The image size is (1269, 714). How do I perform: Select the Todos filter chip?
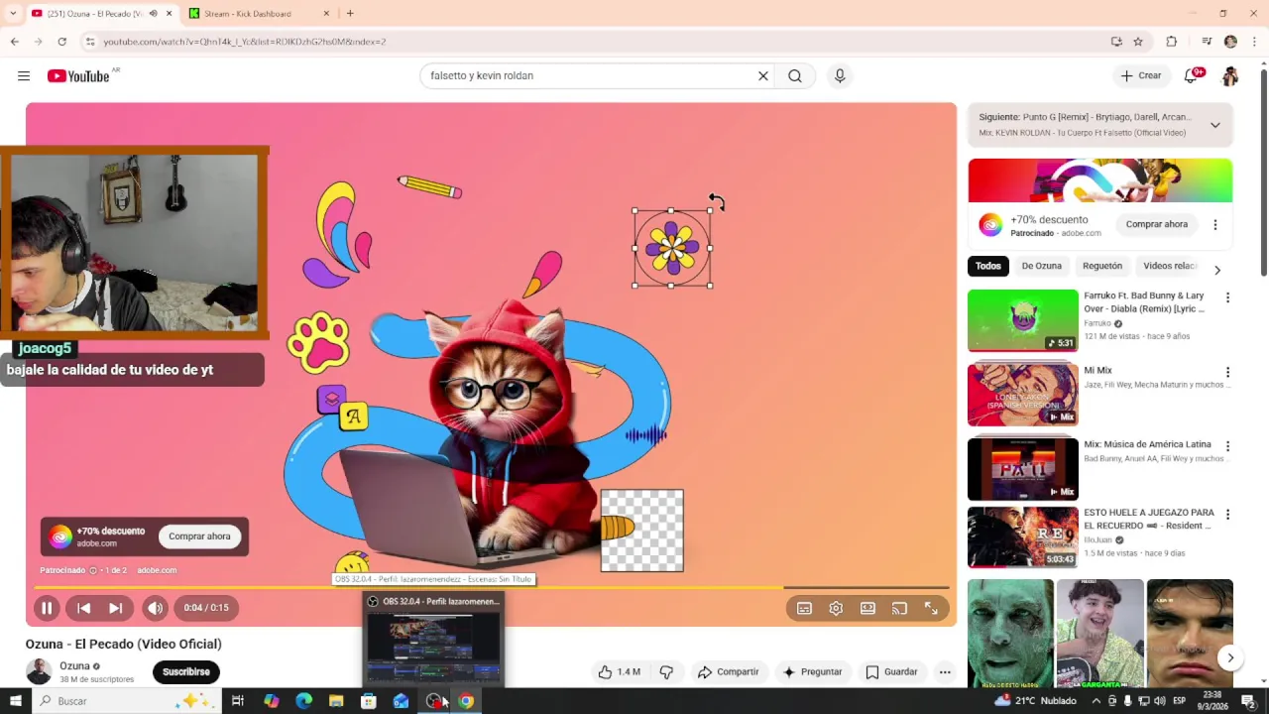point(988,266)
